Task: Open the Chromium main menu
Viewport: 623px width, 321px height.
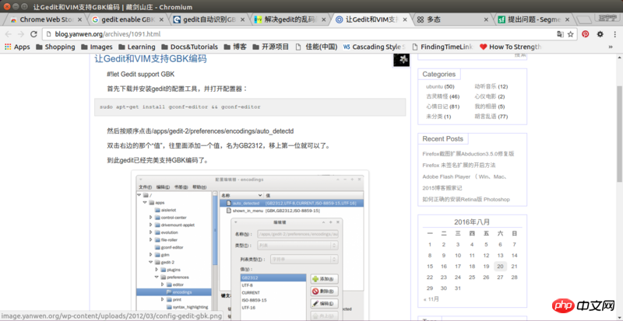Action: coord(614,34)
